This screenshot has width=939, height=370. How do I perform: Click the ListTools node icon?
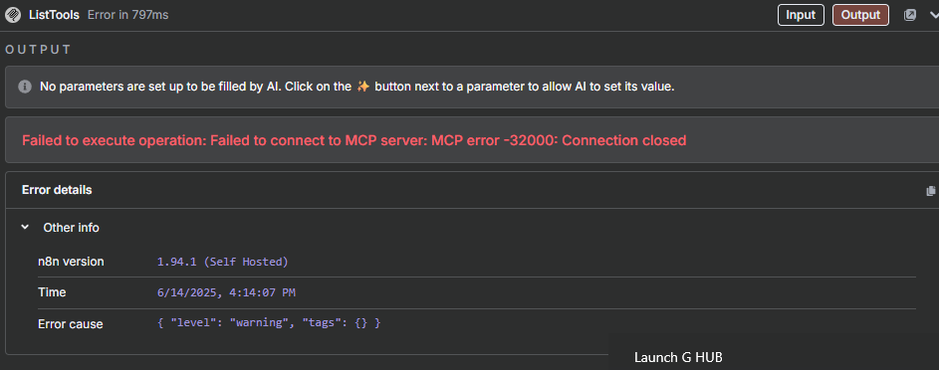pos(13,15)
